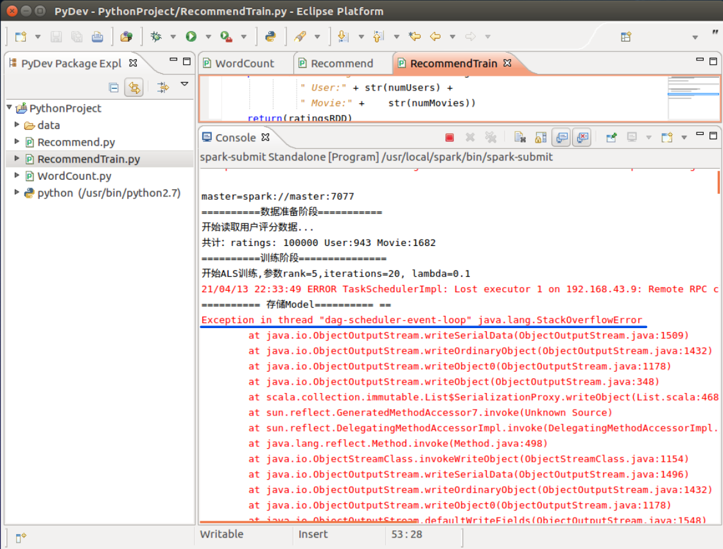Click the Search flashlight toolbar icon
This screenshot has width=723, height=549.
300,37
